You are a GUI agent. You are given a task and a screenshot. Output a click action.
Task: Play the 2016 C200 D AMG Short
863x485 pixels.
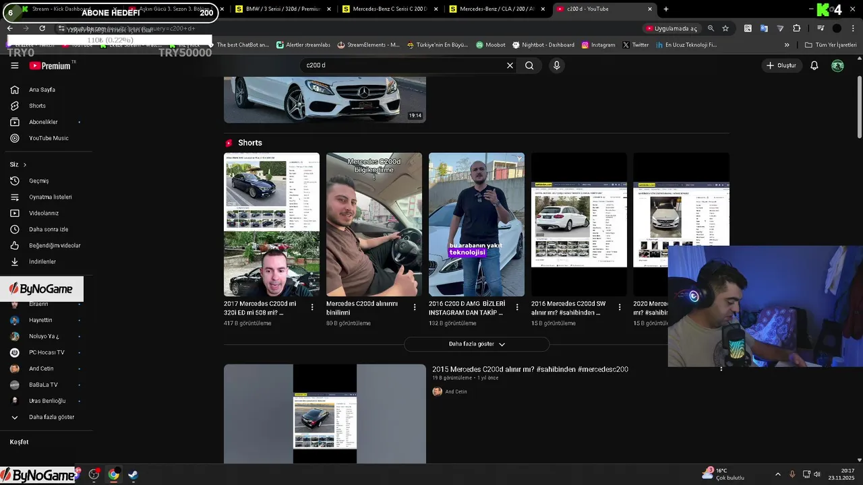pos(477,224)
